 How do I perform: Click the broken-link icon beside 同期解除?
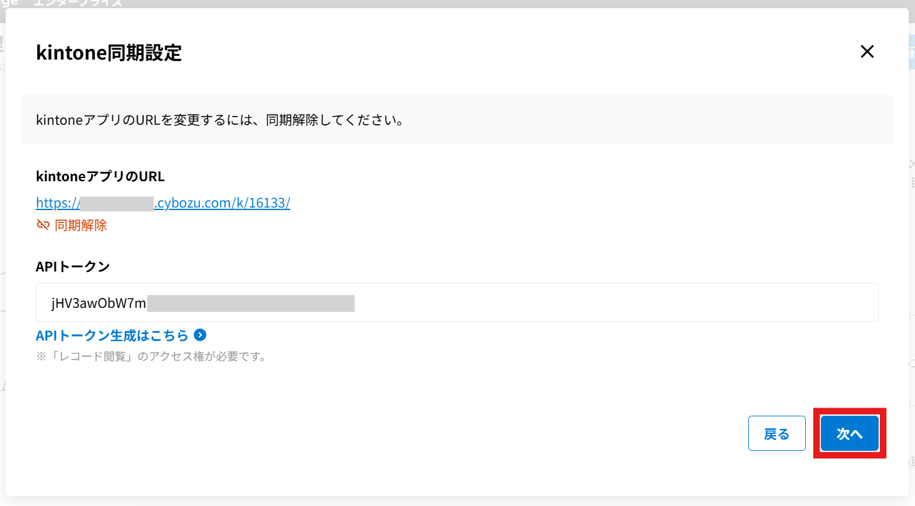tap(43, 225)
